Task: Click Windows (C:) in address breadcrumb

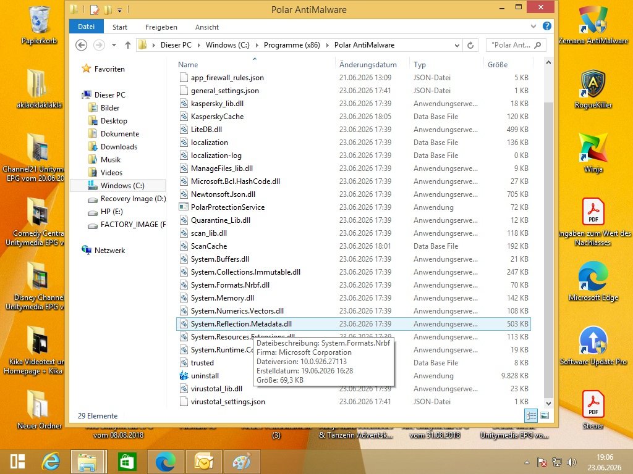Action: pos(227,45)
